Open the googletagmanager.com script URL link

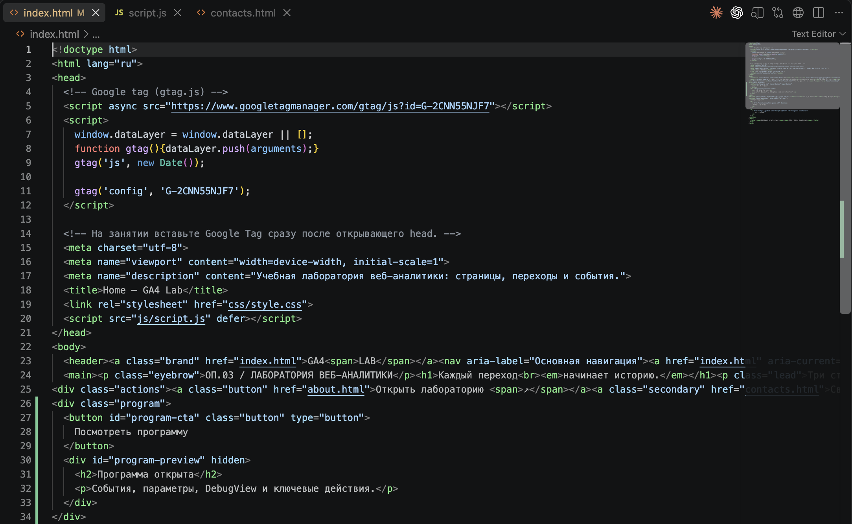330,106
